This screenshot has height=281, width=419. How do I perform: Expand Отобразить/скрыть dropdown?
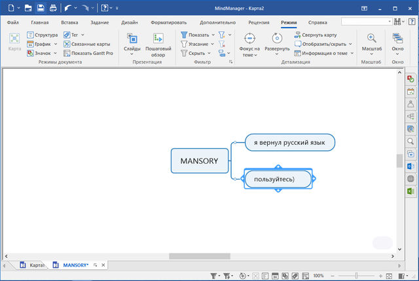coord(351,44)
